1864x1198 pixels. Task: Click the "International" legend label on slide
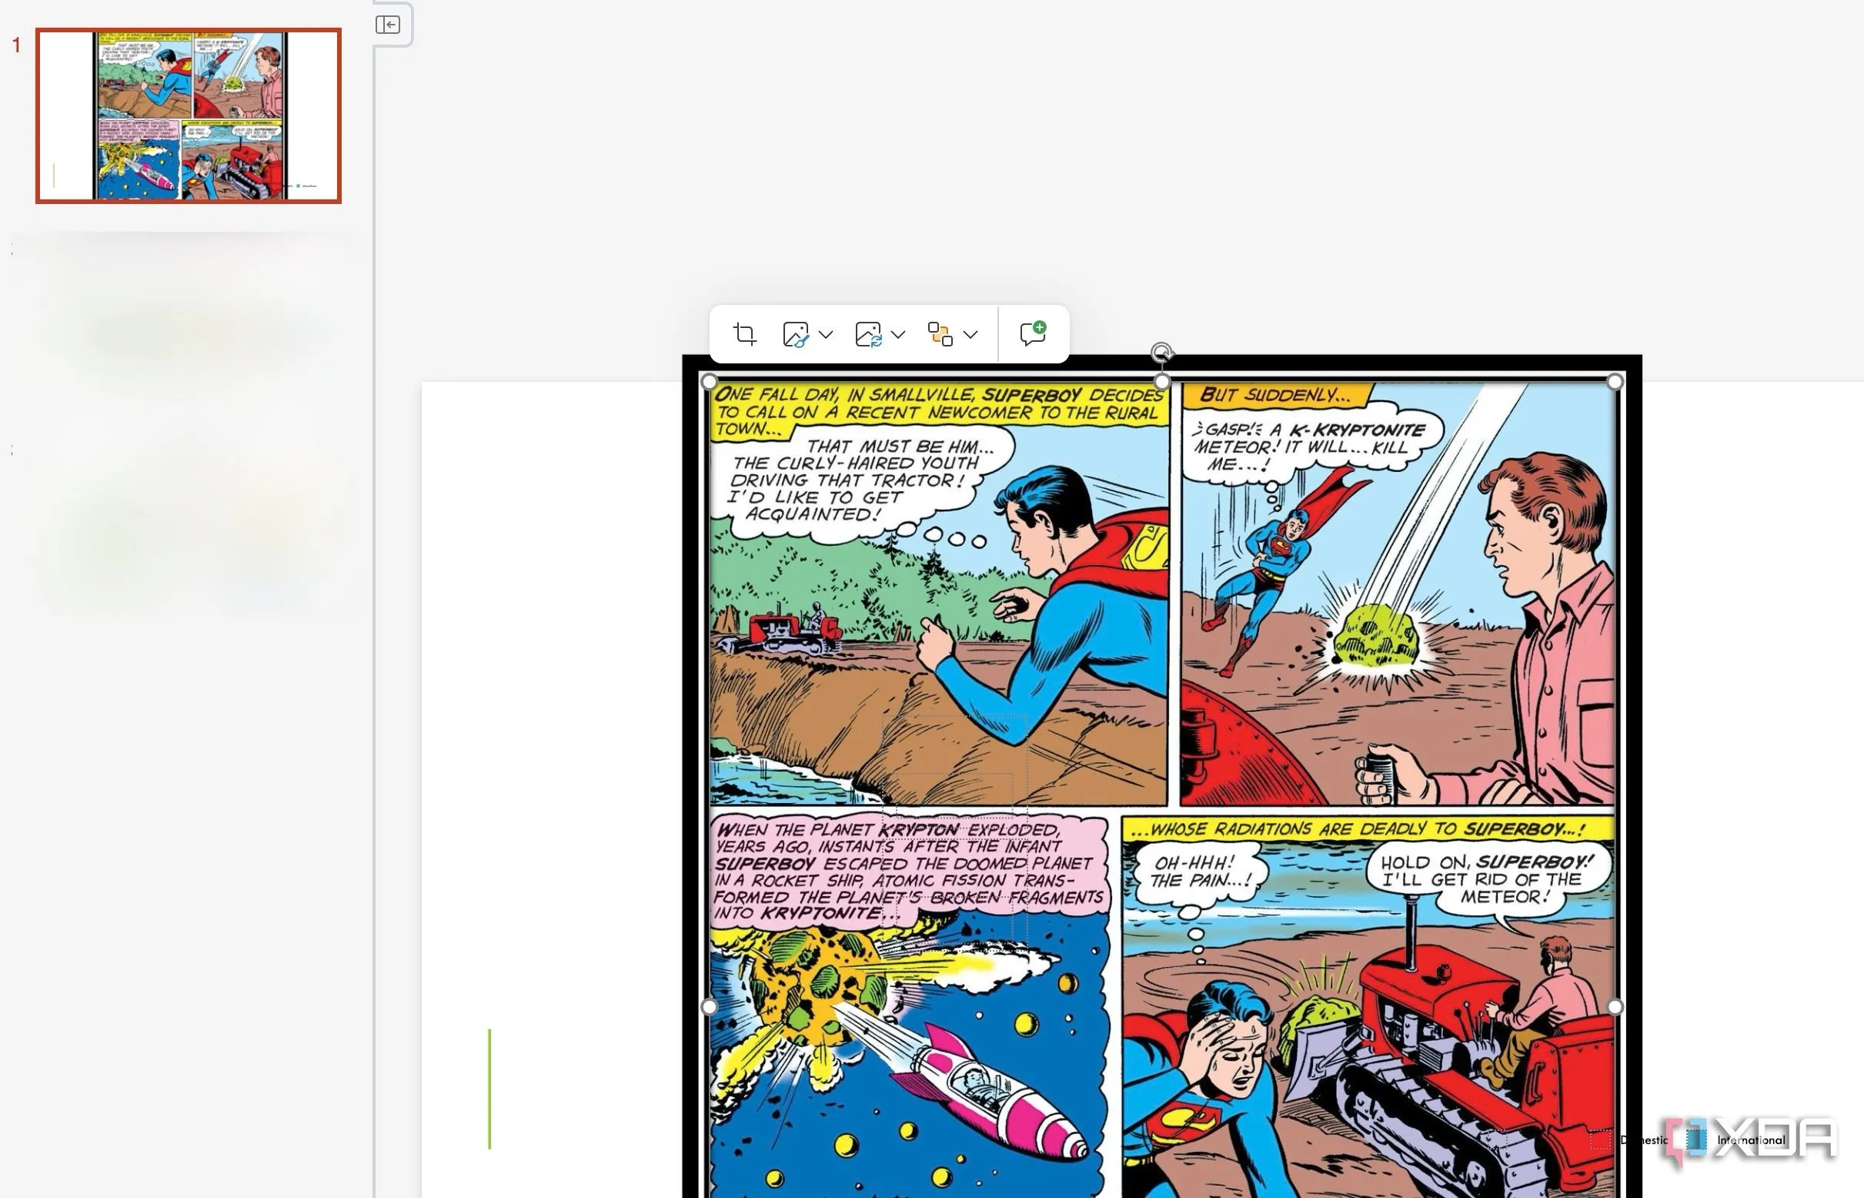pos(1750,1139)
